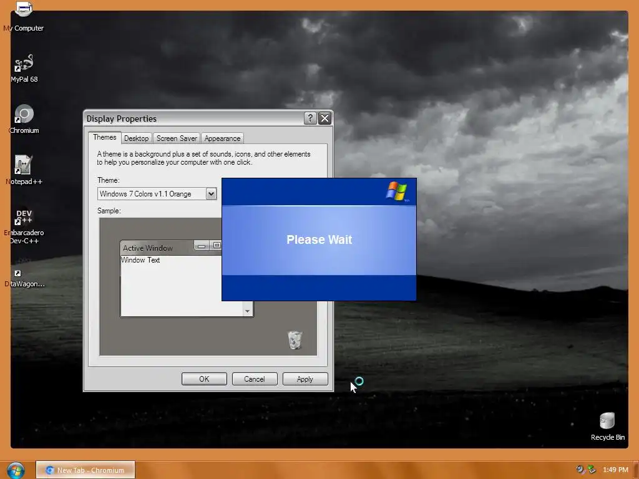Screen dimensions: 639x479
Task: Open the Appearance tab
Action: [x=223, y=138]
